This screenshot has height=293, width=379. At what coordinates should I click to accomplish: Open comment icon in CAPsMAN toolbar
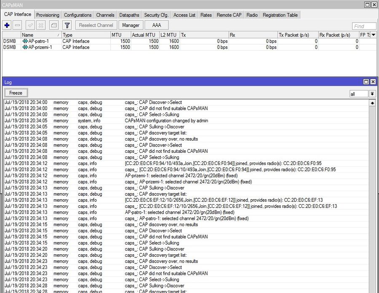(54, 25)
